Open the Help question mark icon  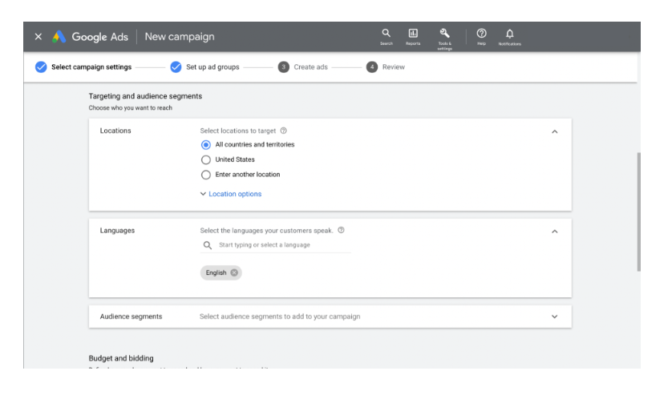click(x=481, y=37)
